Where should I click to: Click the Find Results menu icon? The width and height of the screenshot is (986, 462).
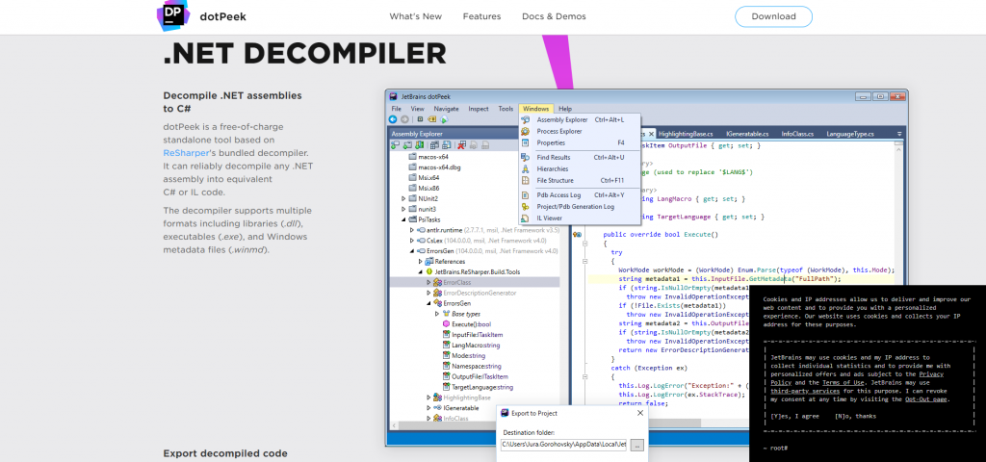click(526, 157)
